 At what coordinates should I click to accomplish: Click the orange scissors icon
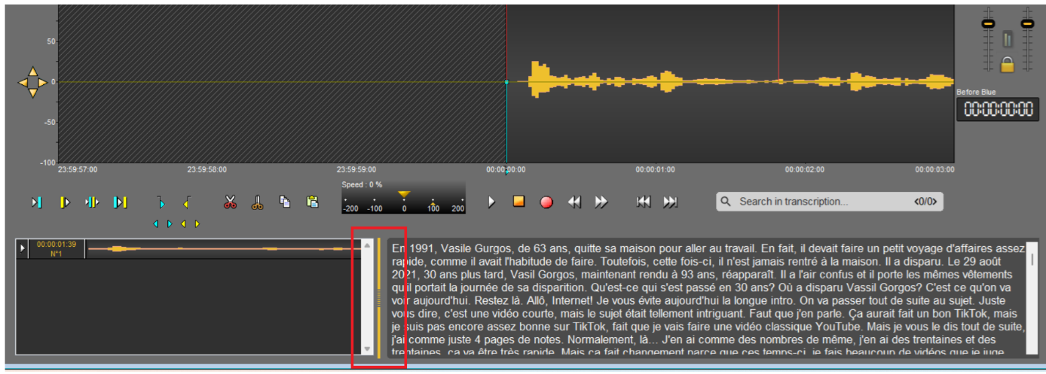point(258,202)
